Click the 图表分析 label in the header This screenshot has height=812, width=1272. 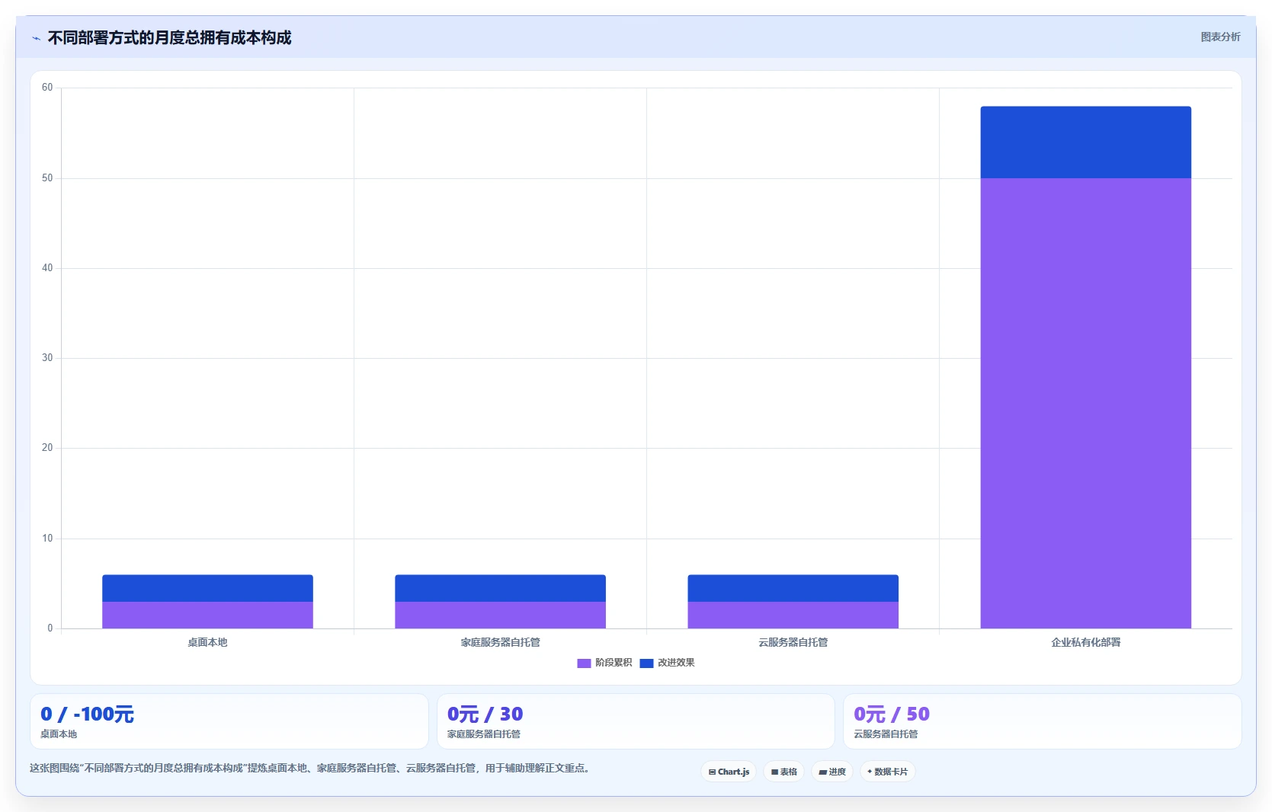pos(1220,37)
